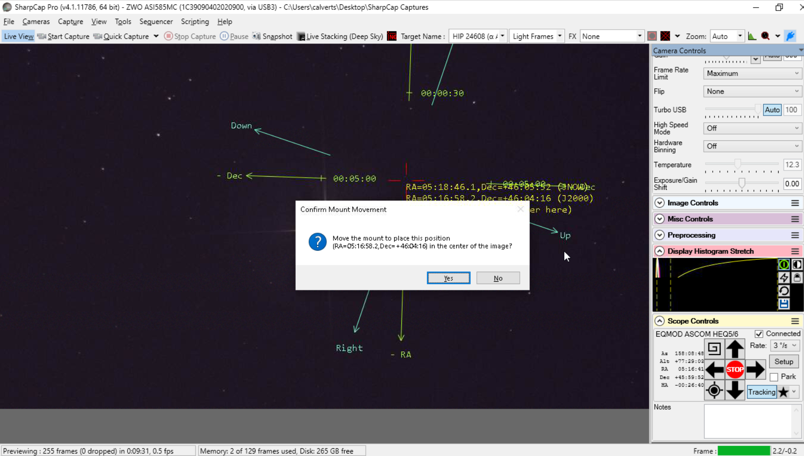Click the circular arrow reset stretch icon
The width and height of the screenshot is (804, 456).
[x=783, y=291]
